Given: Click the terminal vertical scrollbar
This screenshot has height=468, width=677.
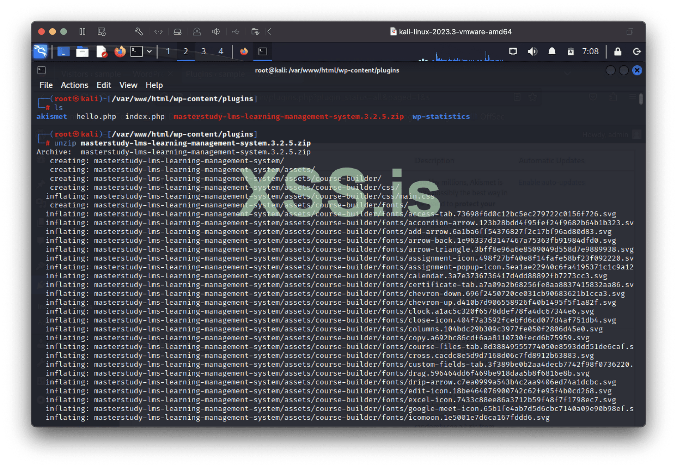Looking at the screenshot, I should [641, 99].
